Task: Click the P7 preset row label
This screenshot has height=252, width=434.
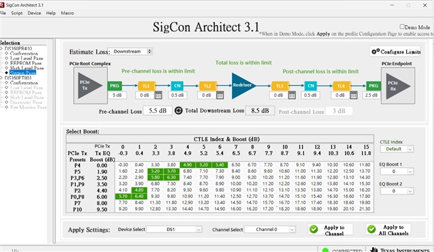Action: (x=77, y=203)
